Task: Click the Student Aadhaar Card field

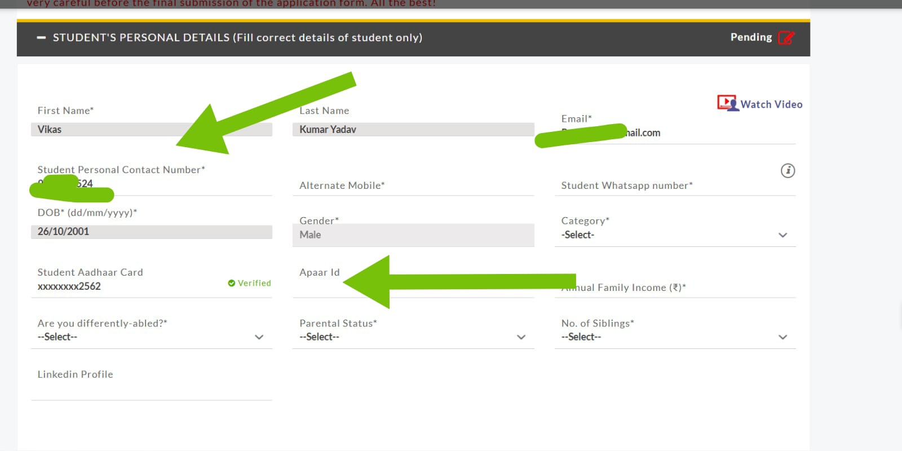Action: click(x=152, y=286)
